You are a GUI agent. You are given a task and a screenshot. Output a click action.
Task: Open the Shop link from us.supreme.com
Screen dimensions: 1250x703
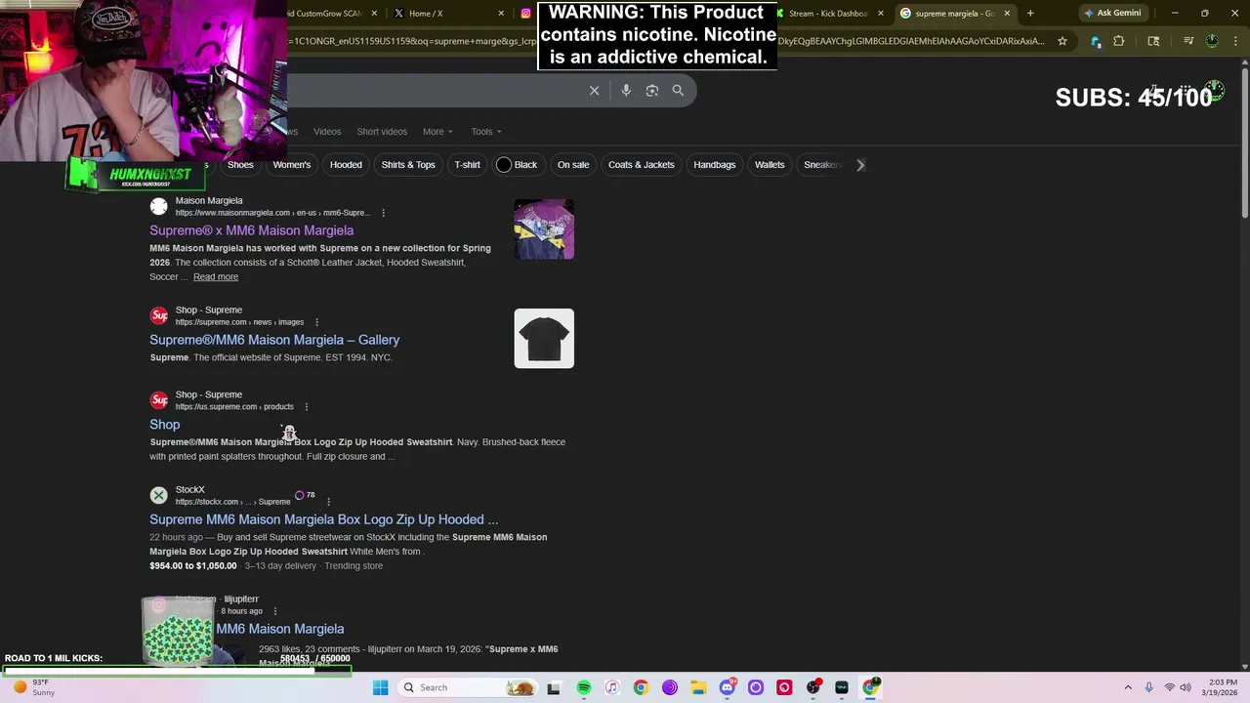click(x=164, y=425)
